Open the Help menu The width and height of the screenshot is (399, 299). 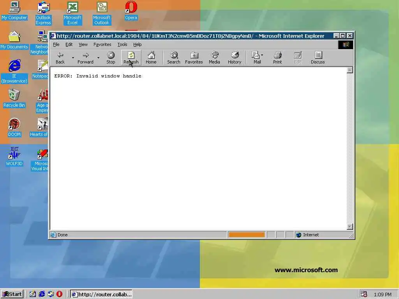[138, 44]
